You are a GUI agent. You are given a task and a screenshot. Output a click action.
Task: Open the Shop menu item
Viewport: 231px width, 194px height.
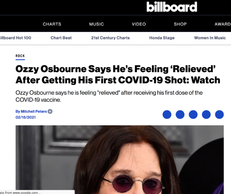point(180,24)
